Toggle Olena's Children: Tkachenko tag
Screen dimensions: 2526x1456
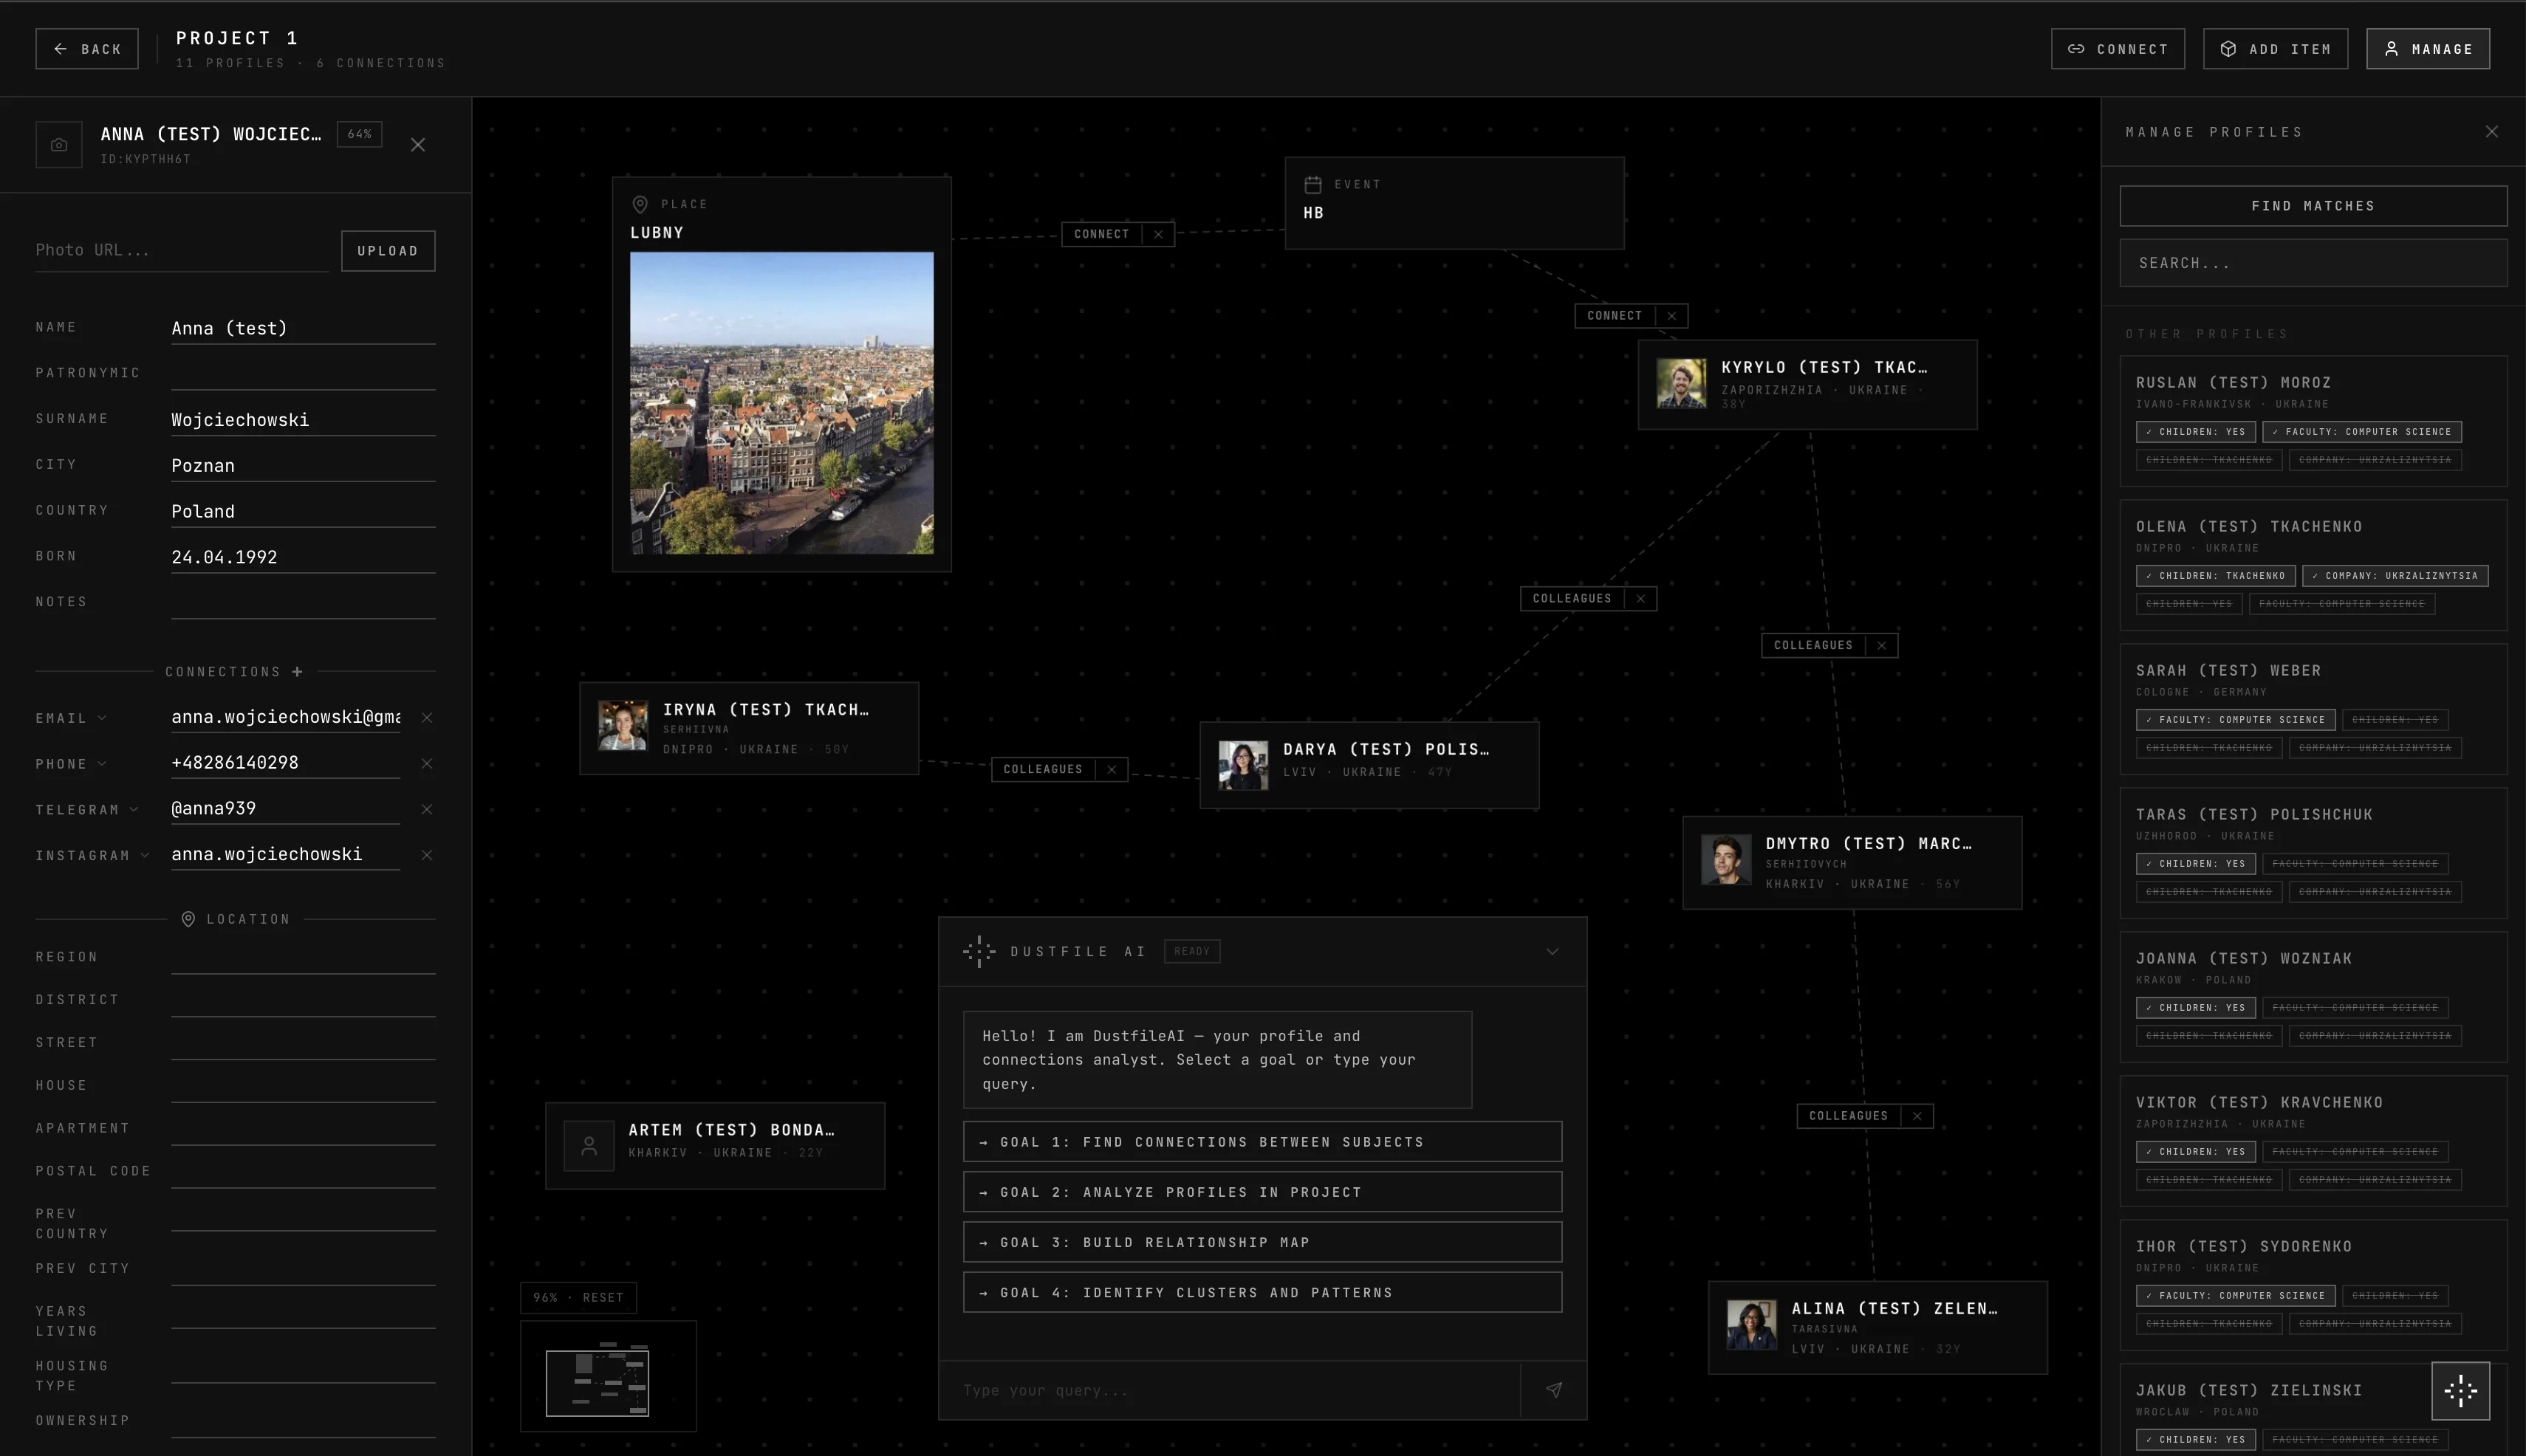[x=2216, y=576]
